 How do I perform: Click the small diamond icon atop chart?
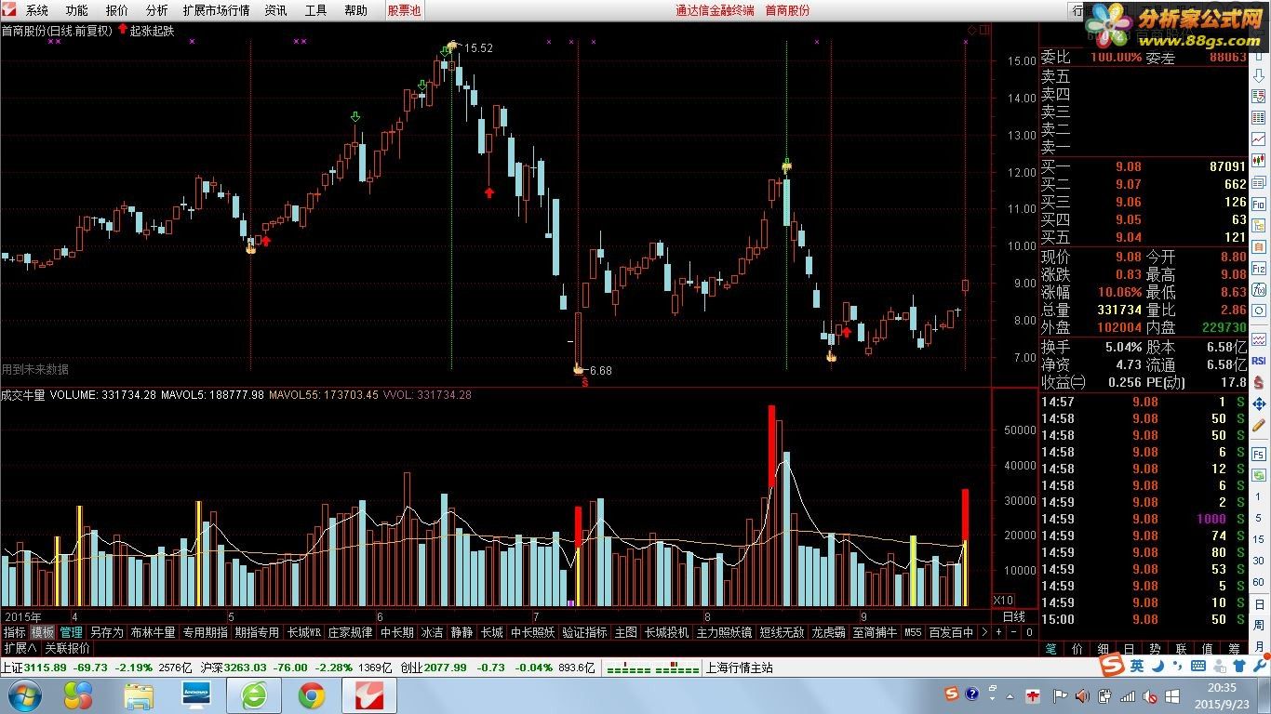point(971,30)
